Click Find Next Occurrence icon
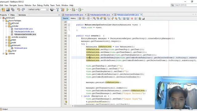 tap(101, 18)
